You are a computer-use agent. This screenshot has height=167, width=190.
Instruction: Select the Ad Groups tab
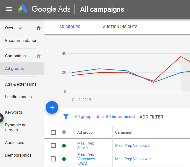click(x=70, y=27)
